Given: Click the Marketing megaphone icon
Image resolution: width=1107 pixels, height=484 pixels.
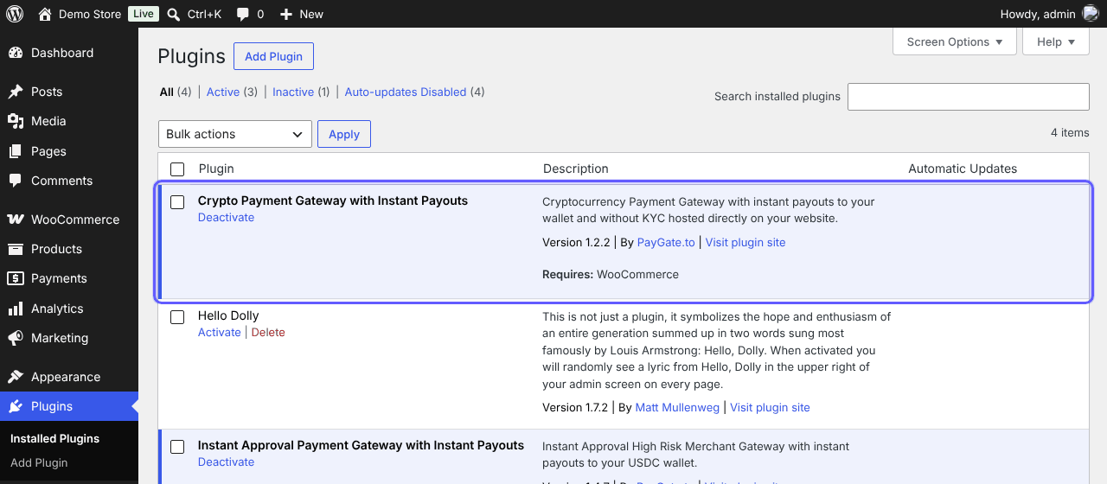Looking at the screenshot, I should [x=16, y=338].
